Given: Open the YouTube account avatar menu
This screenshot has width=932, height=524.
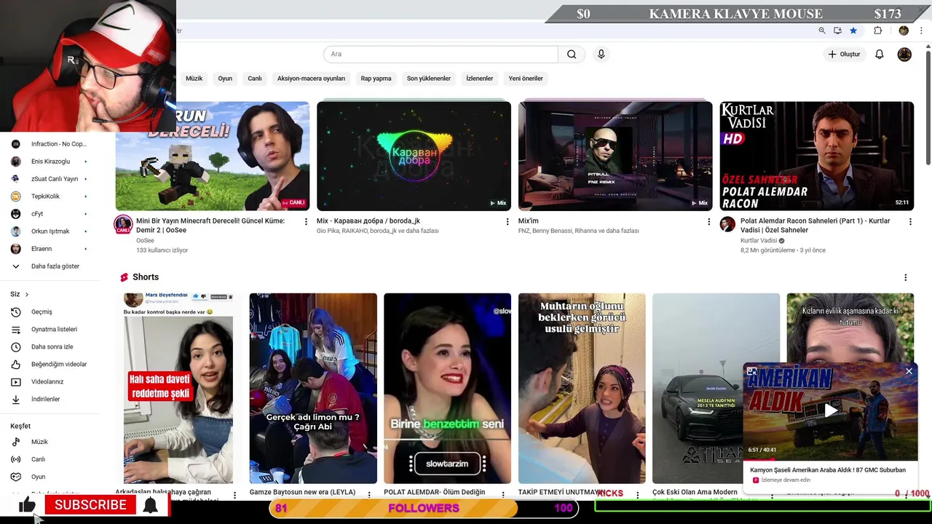Looking at the screenshot, I should (904, 55).
